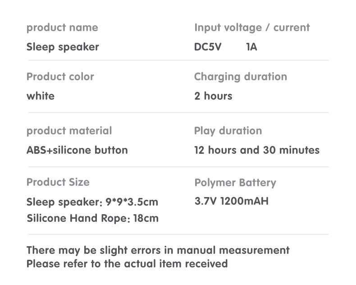The image size is (356, 285).
Task: Click the "Play duration" heading
Action: point(228,131)
